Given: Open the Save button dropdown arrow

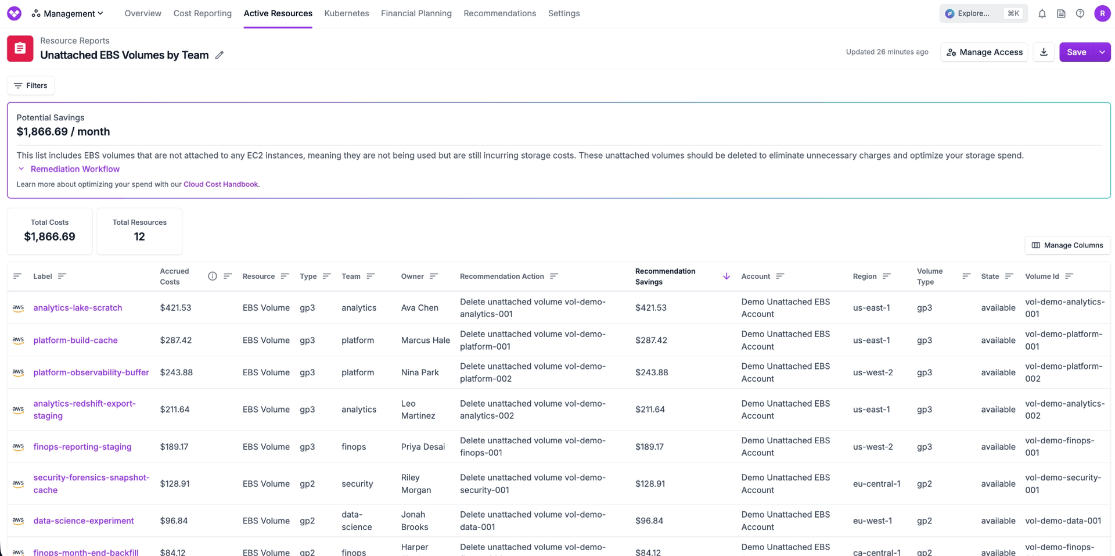Looking at the screenshot, I should point(1102,52).
